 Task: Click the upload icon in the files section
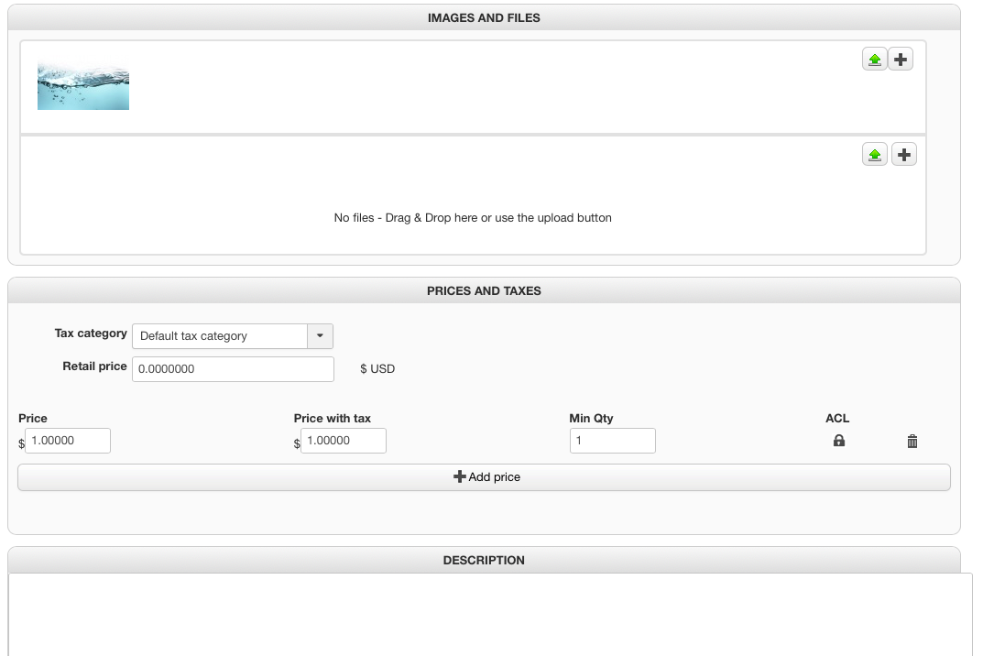(875, 155)
